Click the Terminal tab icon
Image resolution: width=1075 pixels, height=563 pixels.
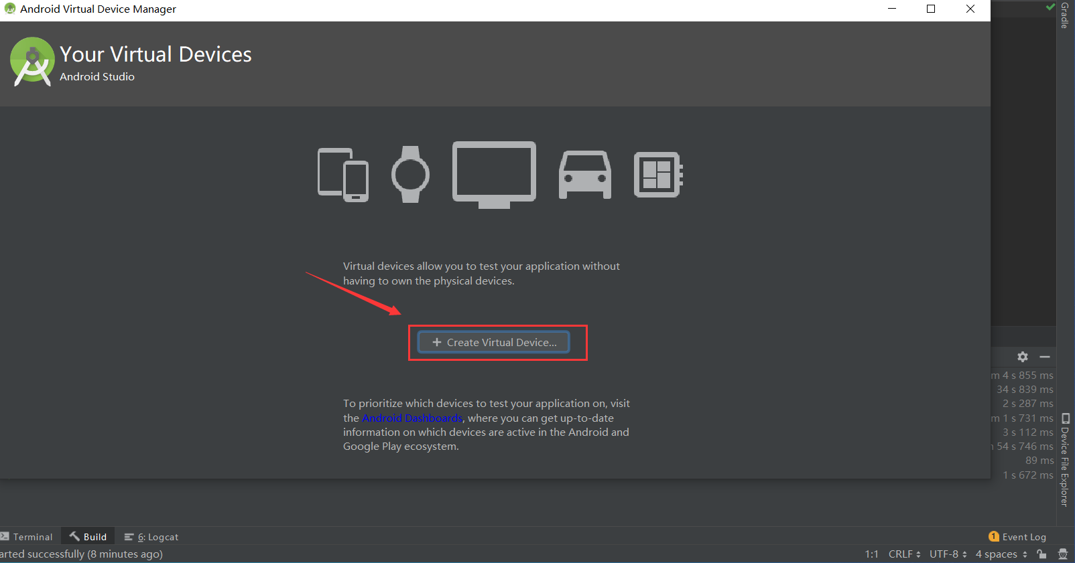pos(5,537)
